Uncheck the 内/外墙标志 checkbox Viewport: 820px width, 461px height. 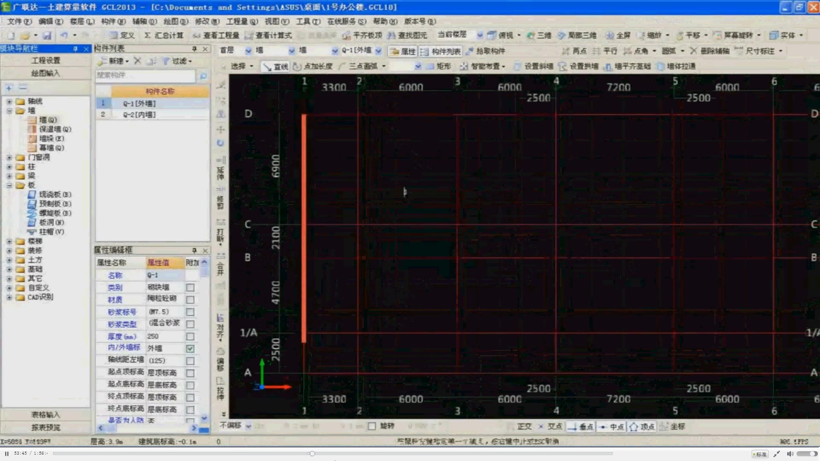coord(190,349)
